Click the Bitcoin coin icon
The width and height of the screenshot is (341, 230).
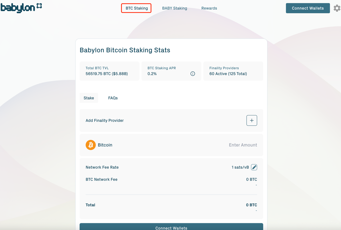[91, 145]
